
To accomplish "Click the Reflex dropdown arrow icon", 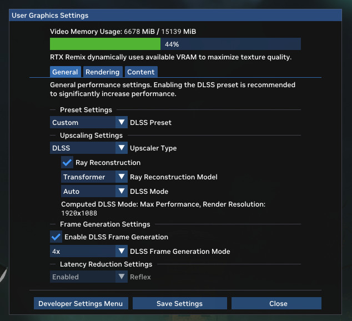I will tap(122, 277).
